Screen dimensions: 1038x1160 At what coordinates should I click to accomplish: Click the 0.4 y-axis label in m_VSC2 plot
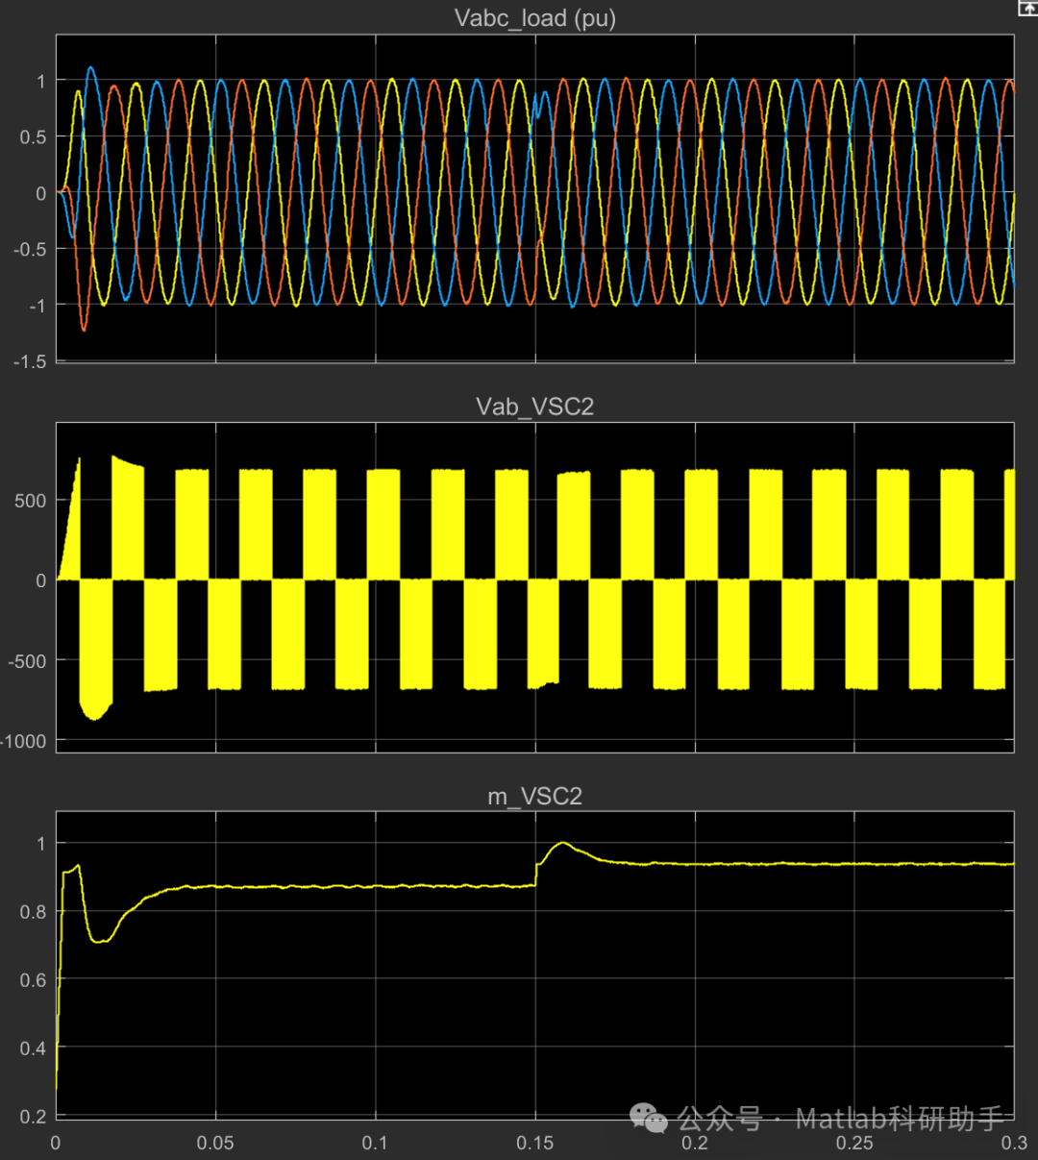click(33, 1049)
